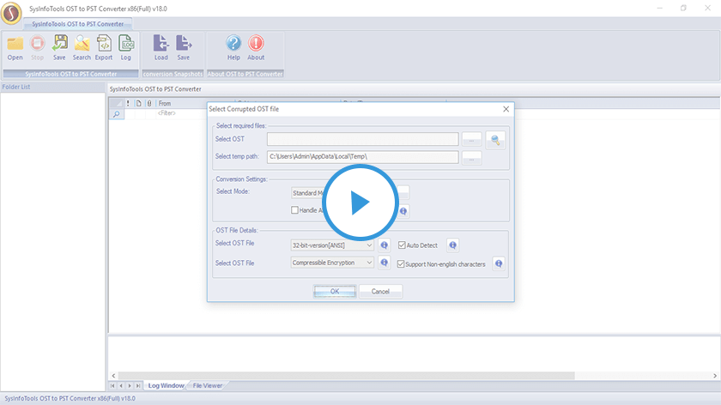Open the 32-bit-version[ANSI] dropdown
The width and height of the screenshot is (721, 405).
[332, 245]
